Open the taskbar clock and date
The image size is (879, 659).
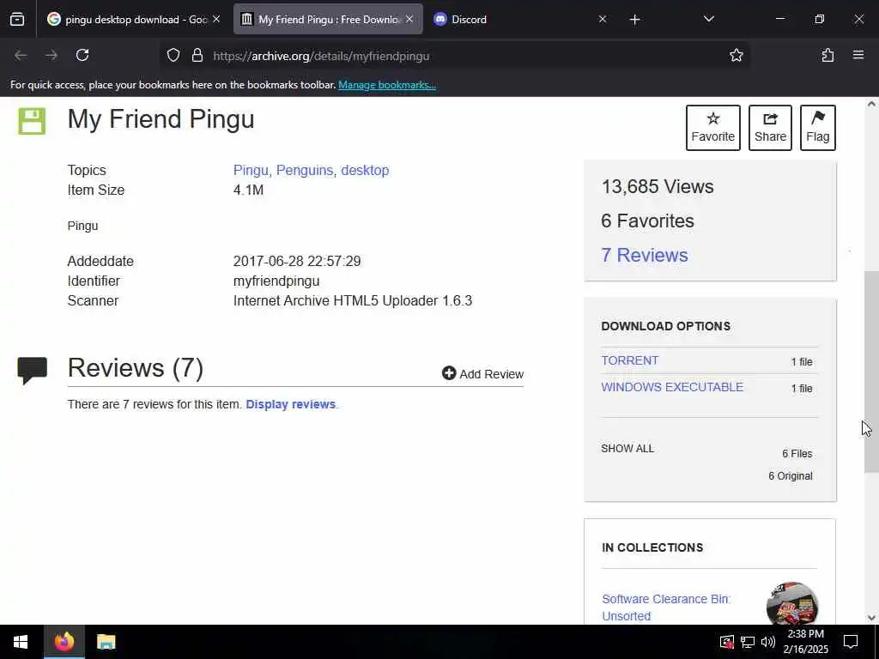tap(805, 642)
